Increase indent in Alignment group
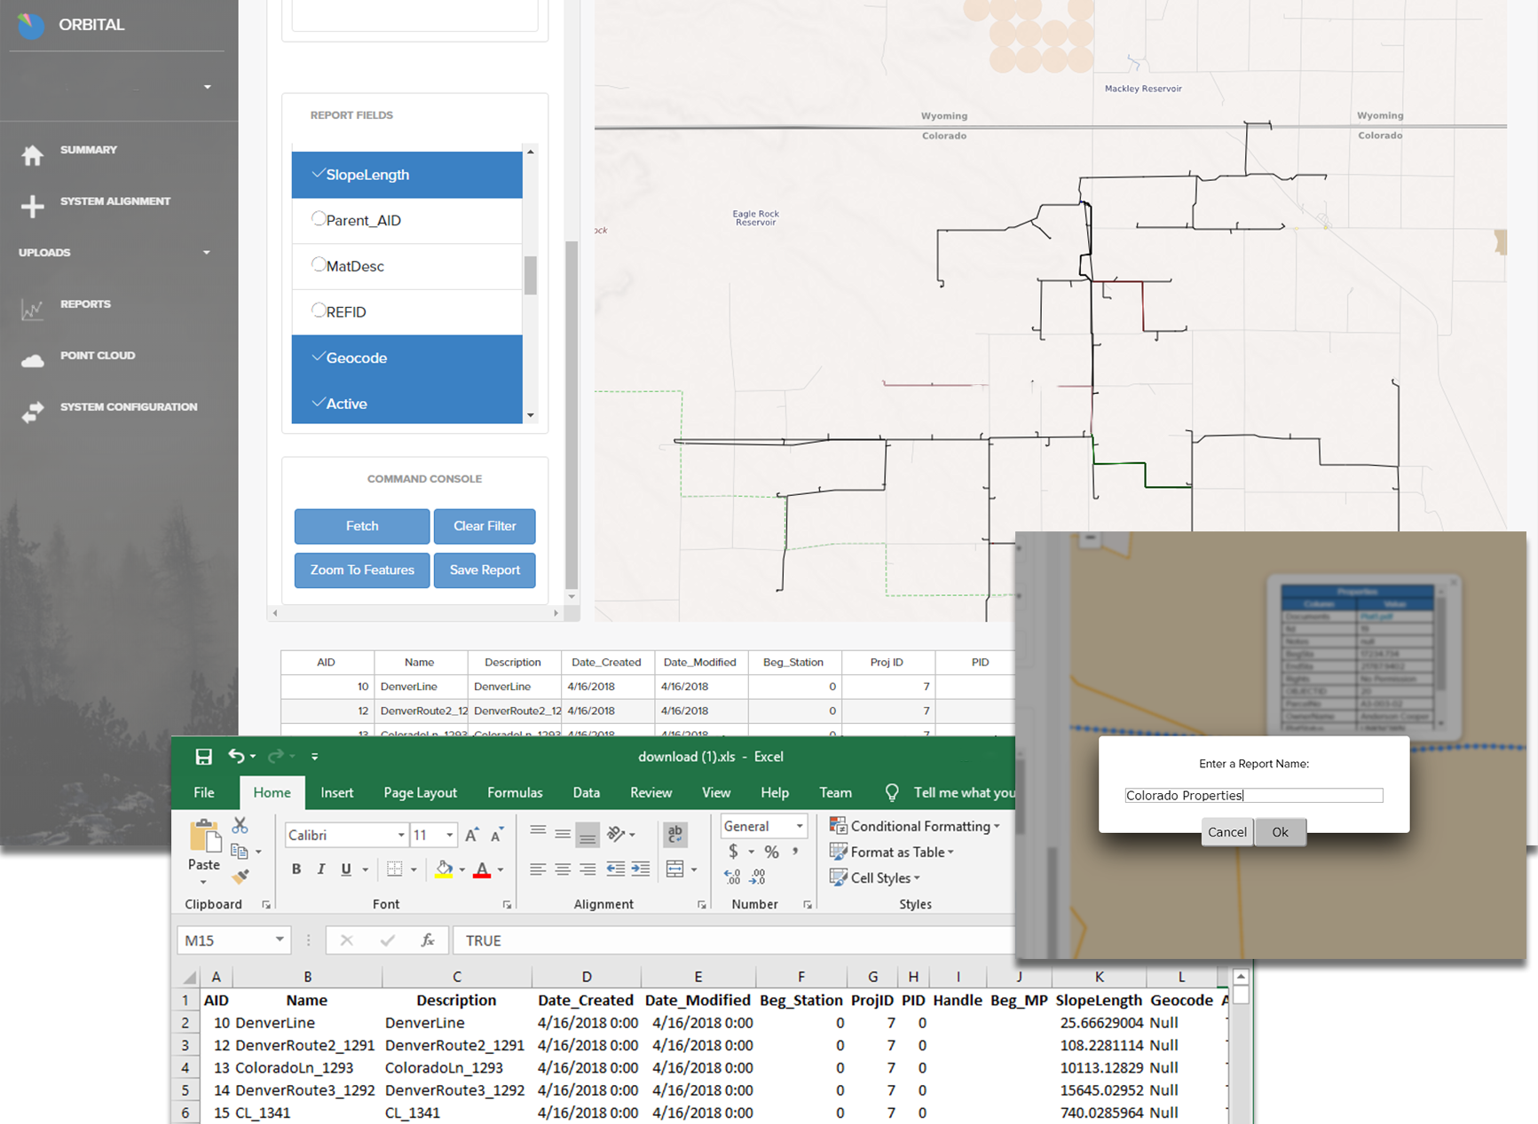Image resolution: width=1538 pixels, height=1124 pixels. (x=640, y=869)
